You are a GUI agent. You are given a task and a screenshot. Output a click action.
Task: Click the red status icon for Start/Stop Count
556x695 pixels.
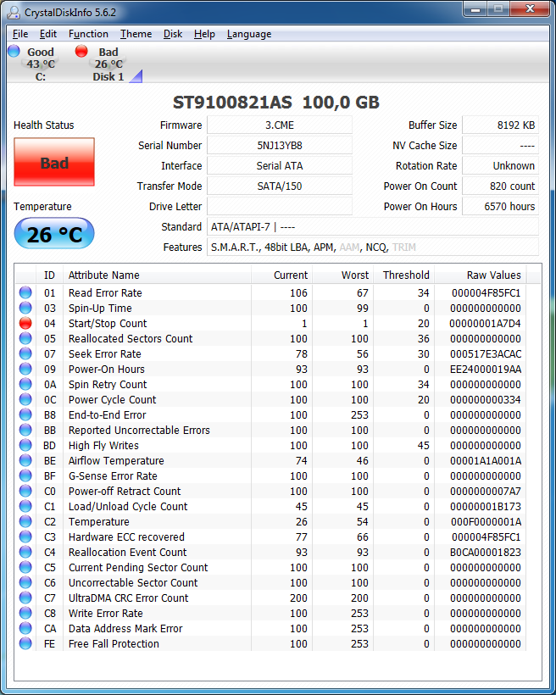[25, 323]
